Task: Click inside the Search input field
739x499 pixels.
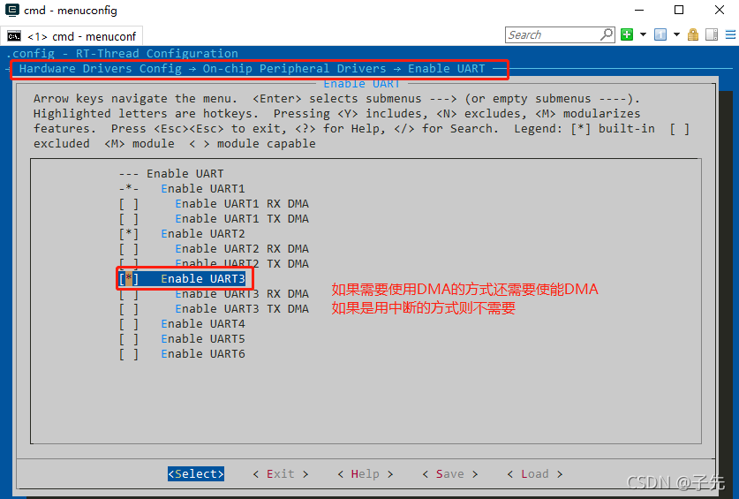Action: [x=552, y=34]
